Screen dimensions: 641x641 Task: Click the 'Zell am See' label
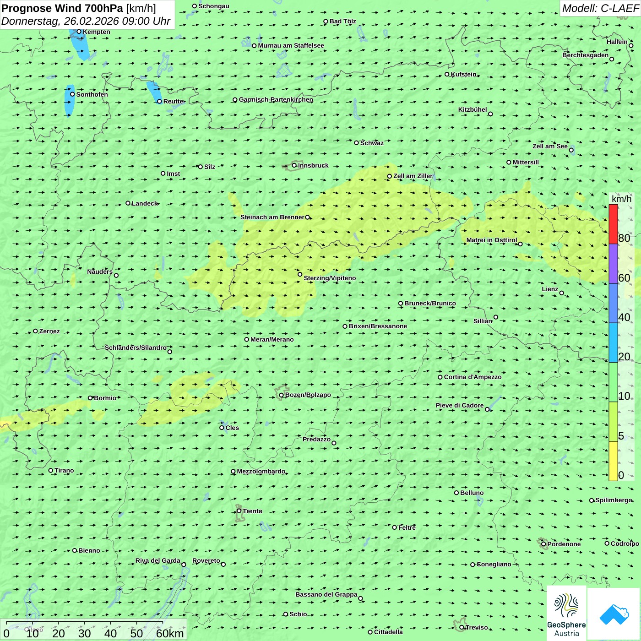tap(550, 146)
